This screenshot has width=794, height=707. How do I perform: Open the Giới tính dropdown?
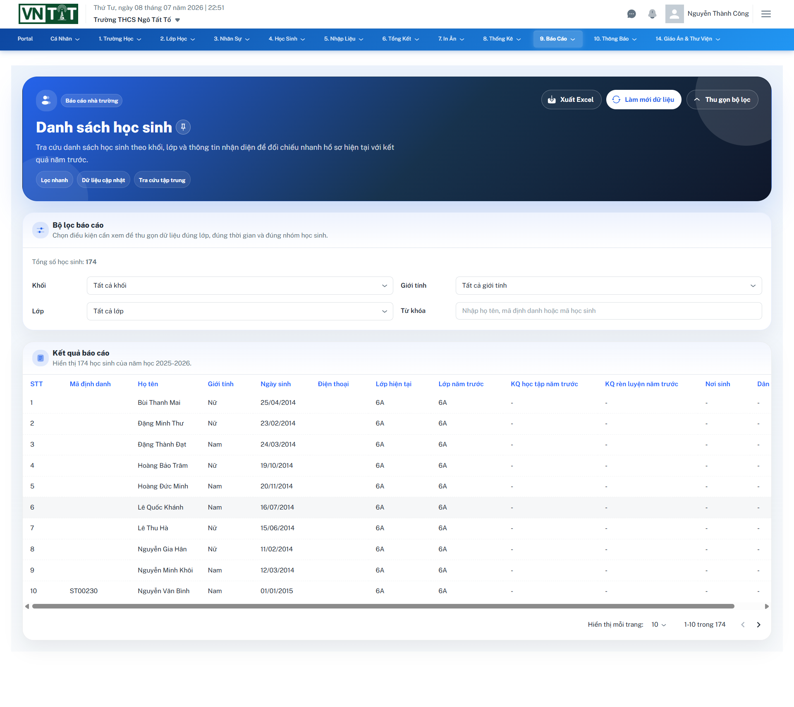pos(608,286)
